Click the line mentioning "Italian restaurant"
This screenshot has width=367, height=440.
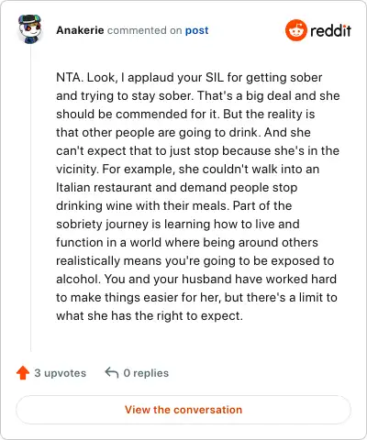[176, 187]
